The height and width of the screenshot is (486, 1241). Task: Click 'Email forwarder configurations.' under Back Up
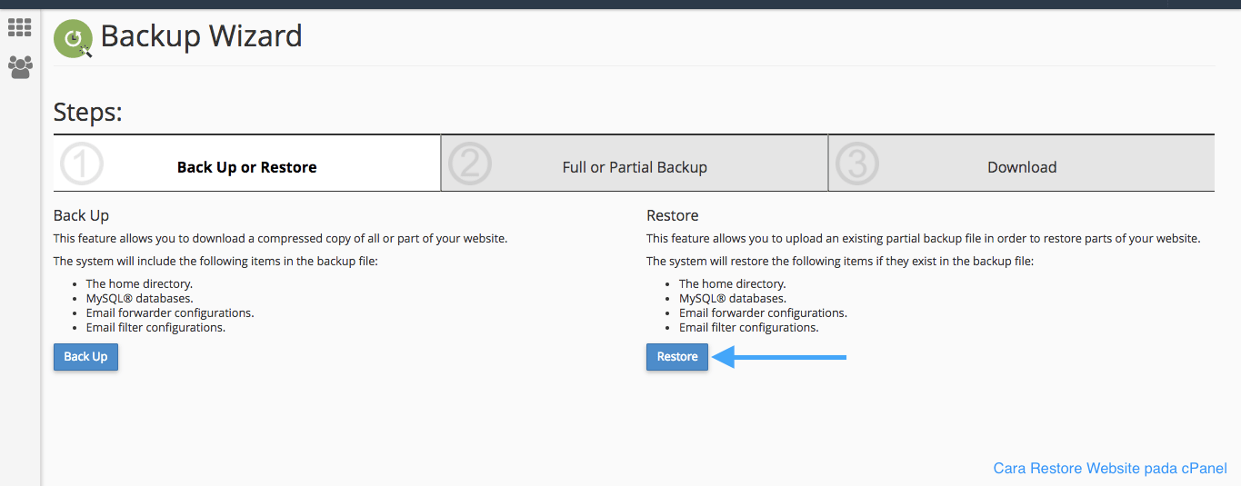(170, 312)
